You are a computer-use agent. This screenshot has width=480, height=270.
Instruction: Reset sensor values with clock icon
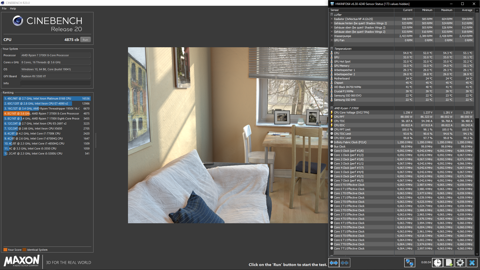point(437,263)
